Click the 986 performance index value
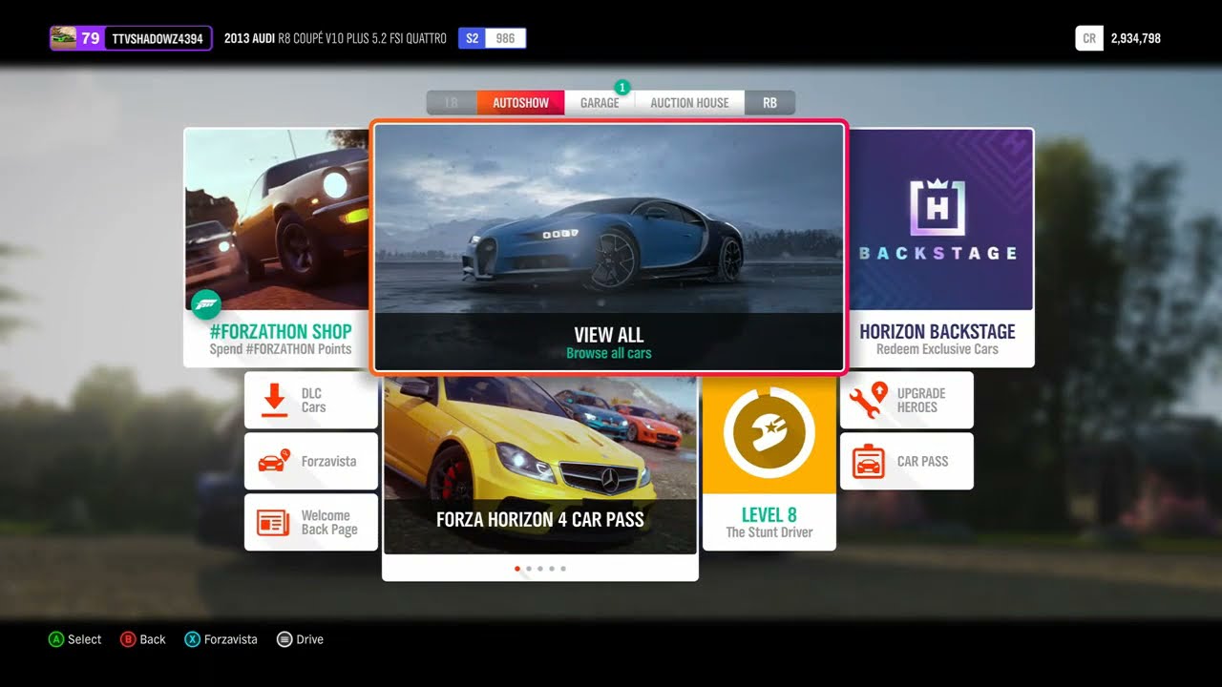Image resolution: width=1222 pixels, height=687 pixels. pyautogui.click(x=506, y=39)
